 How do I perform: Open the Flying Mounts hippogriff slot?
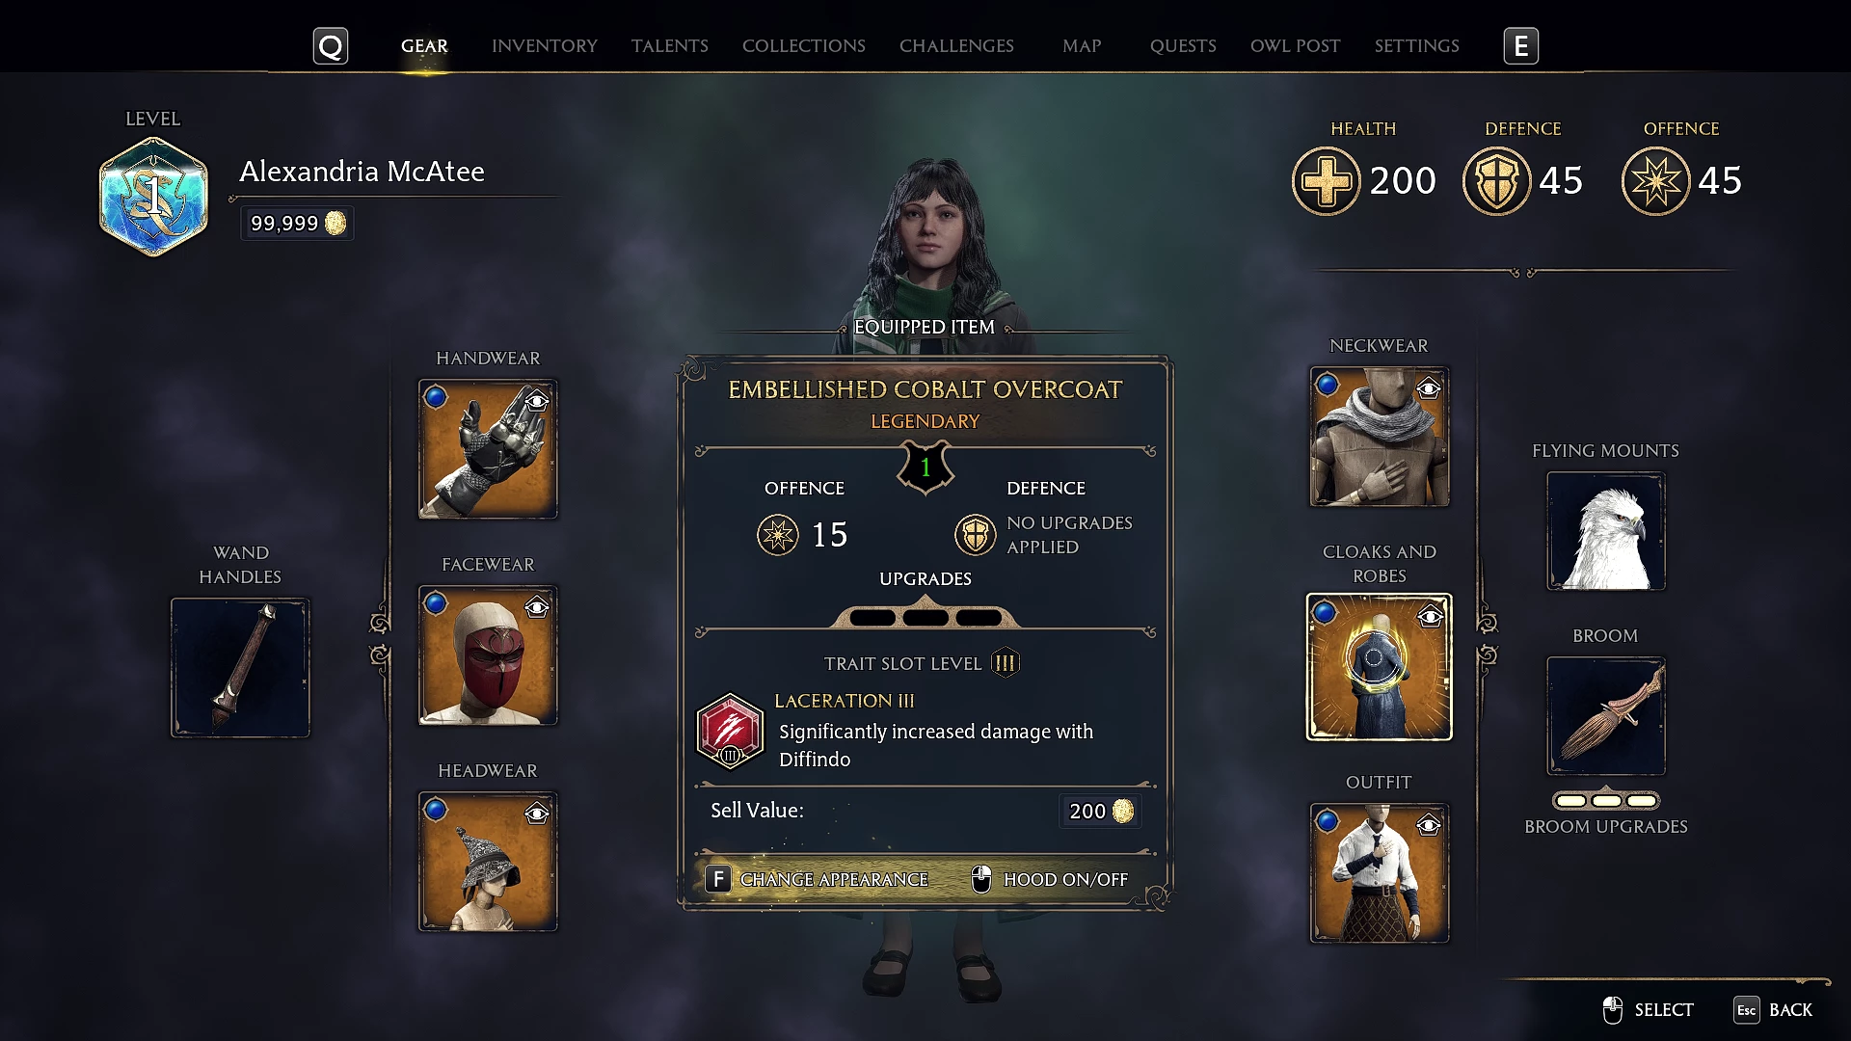coord(1606,531)
